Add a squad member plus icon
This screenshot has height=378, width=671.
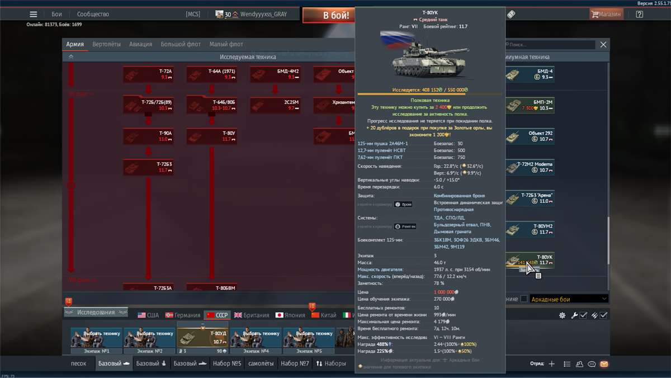tap(551, 363)
